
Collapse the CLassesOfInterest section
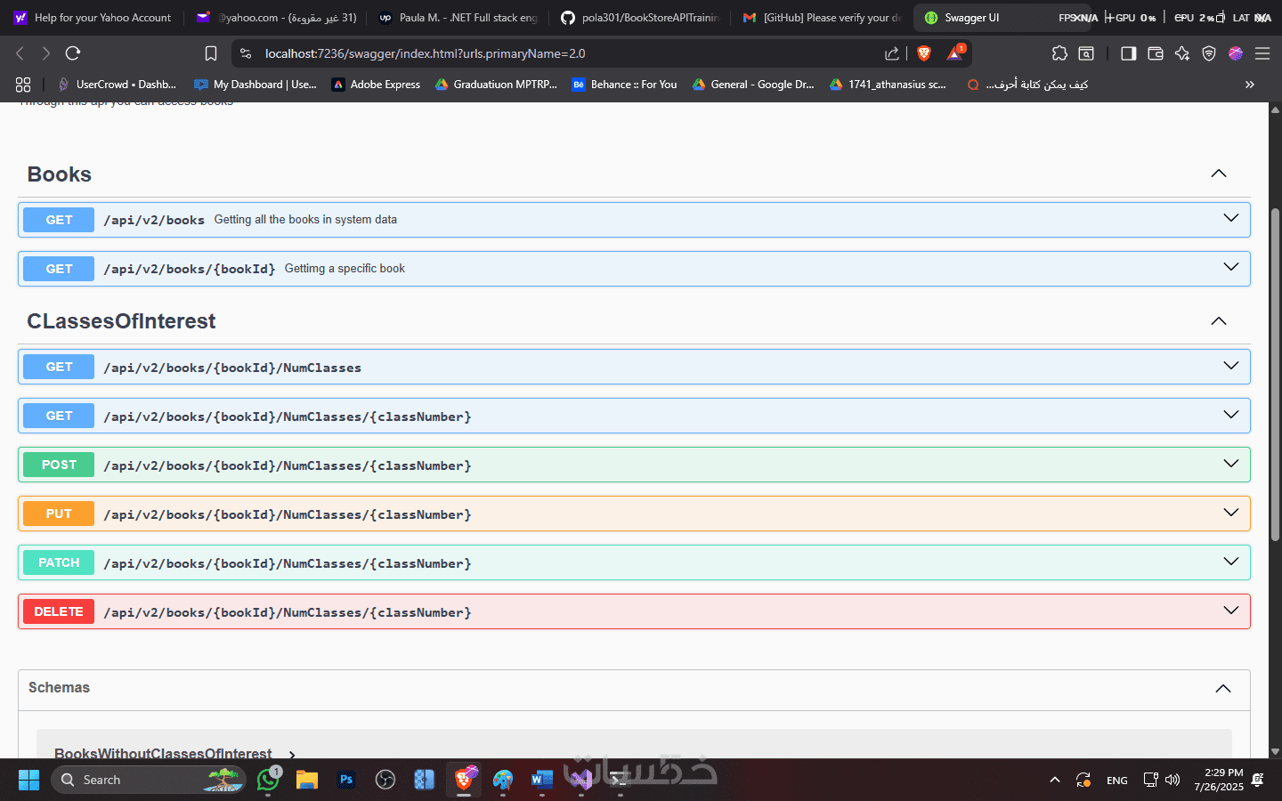pyautogui.click(x=1219, y=321)
